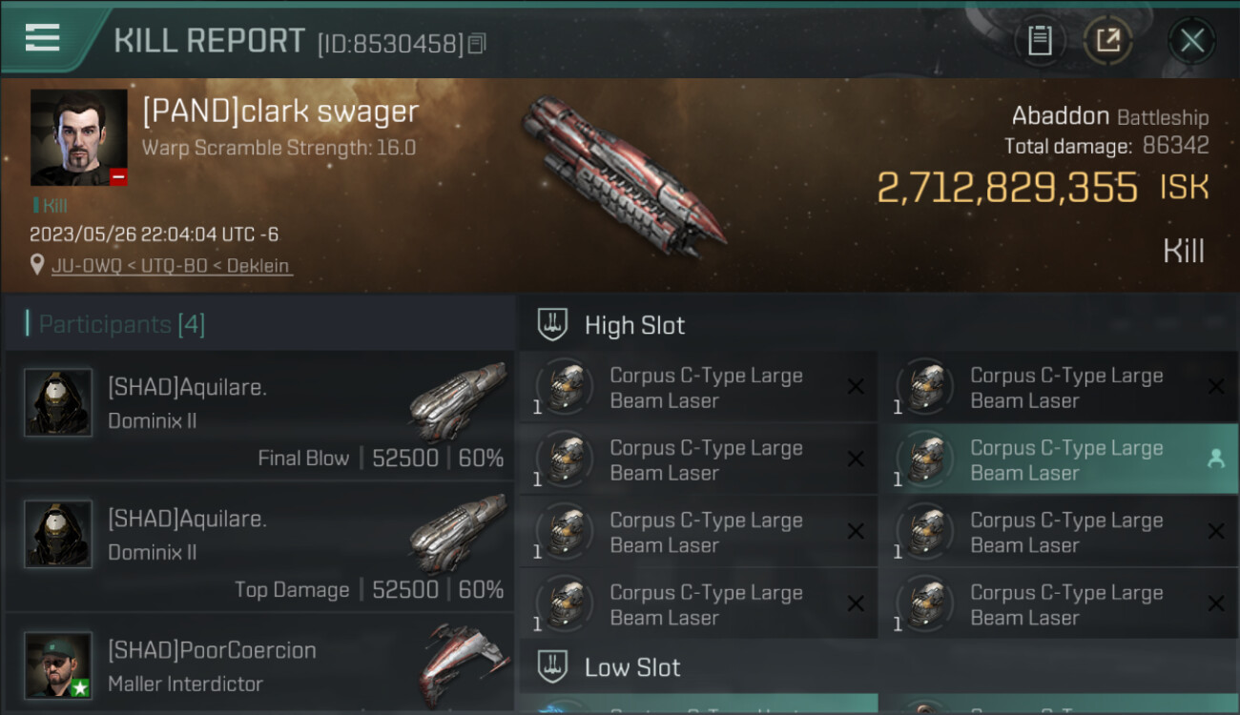Select Aquilare Top Damage participant entry
1240x715 pixels.
pyautogui.click(x=259, y=545)
